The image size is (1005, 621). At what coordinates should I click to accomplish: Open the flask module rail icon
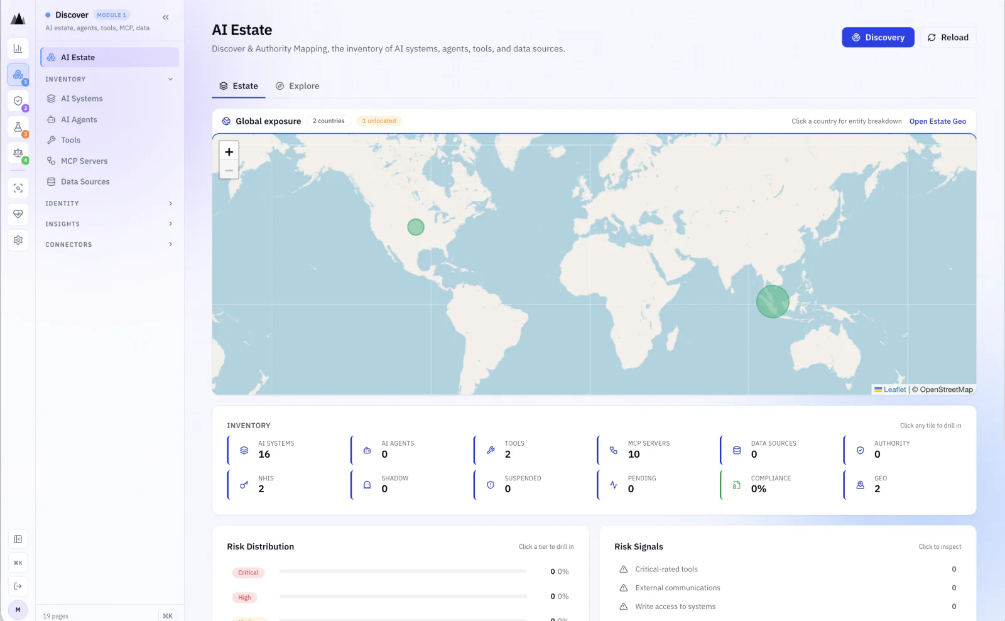pyautogui.click(x=18, y=127)
